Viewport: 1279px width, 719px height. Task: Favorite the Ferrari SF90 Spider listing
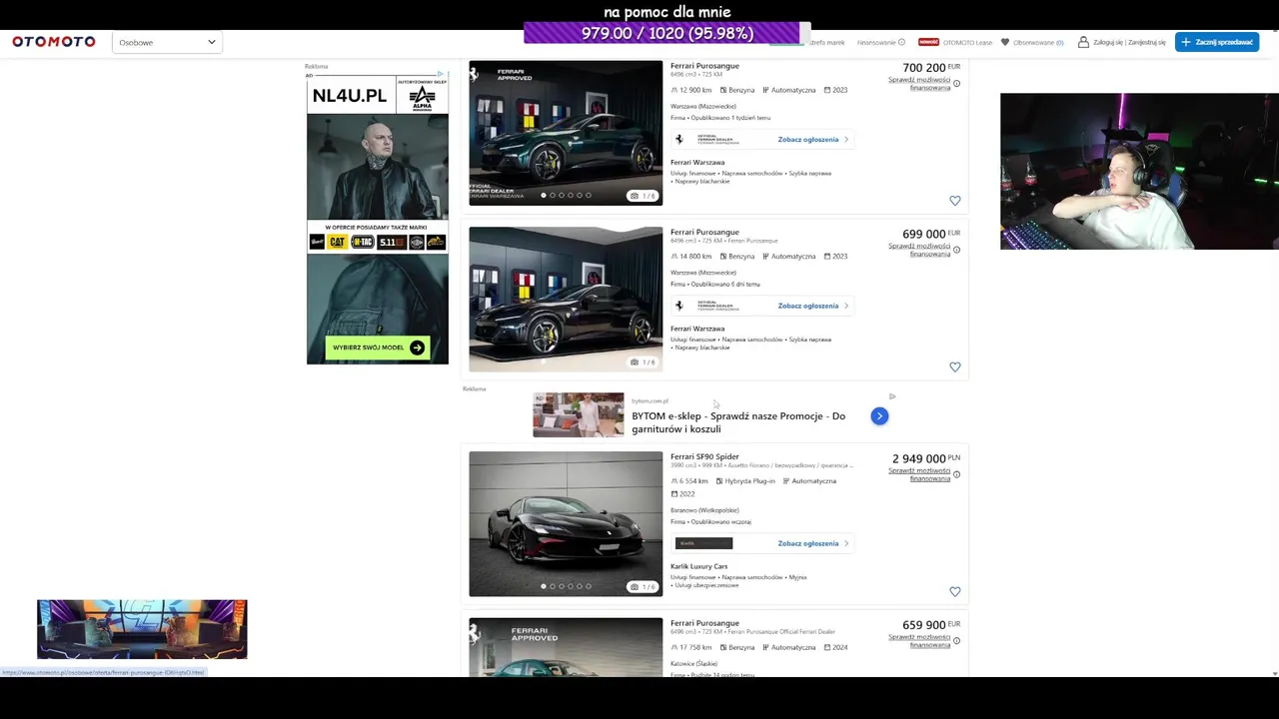(954, 591)
